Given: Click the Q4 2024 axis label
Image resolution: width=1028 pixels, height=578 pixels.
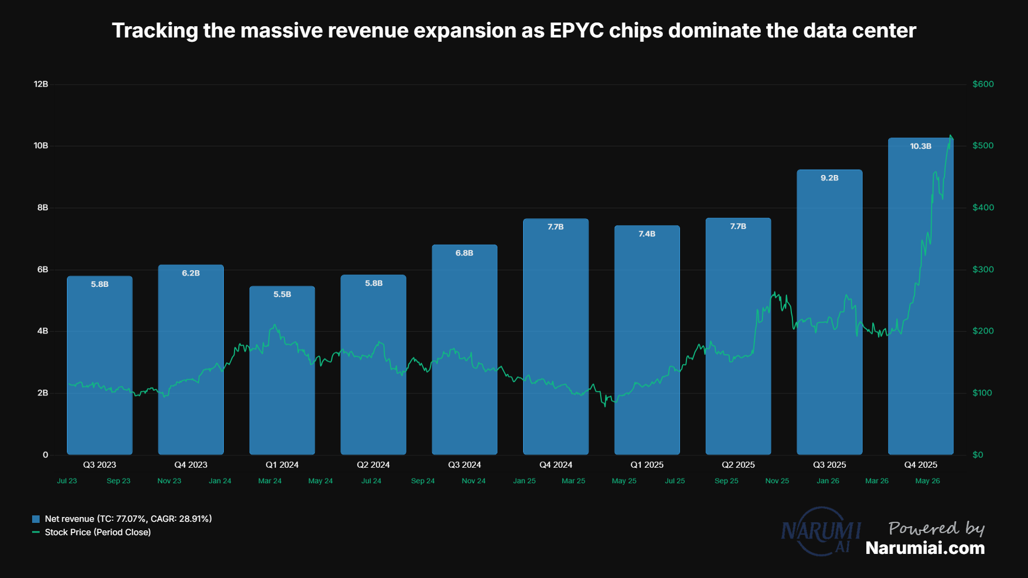Looking at the screenshot, I should [556, 465].
